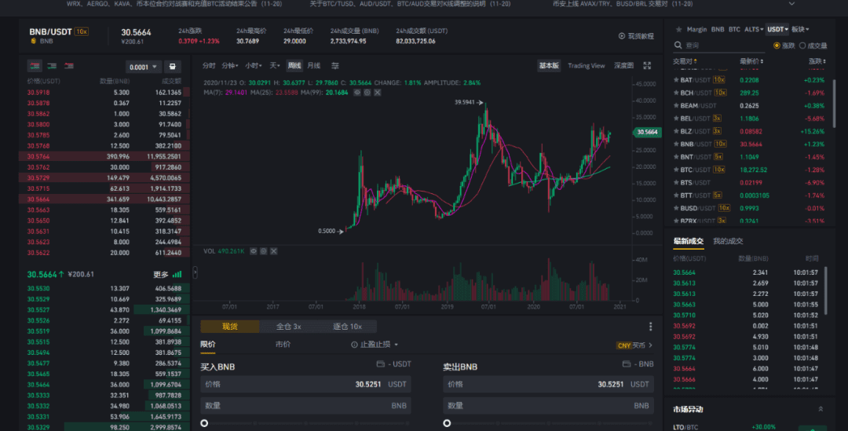
Task: Select the 涨跌 radio button
Action: pyautogui.click(x=777, y=46)
